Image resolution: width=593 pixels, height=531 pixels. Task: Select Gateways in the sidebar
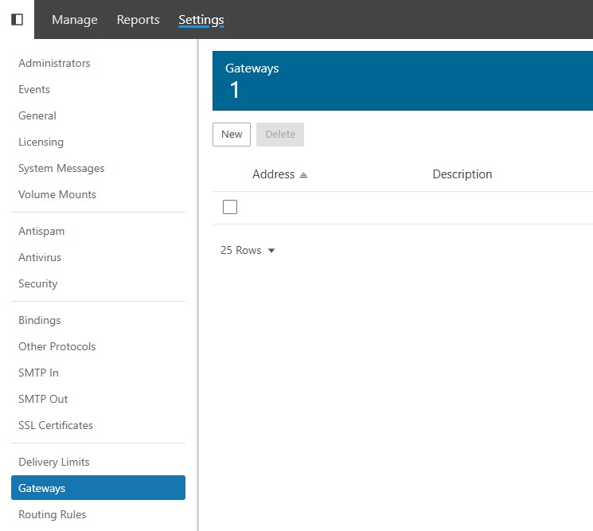[x=99, y=488]
